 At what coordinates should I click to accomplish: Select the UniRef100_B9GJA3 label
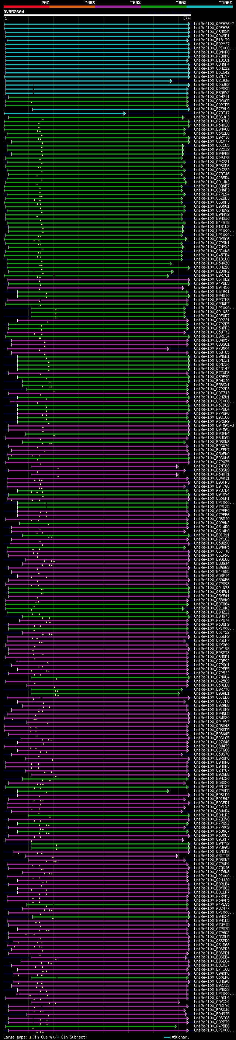click(212, 117)
